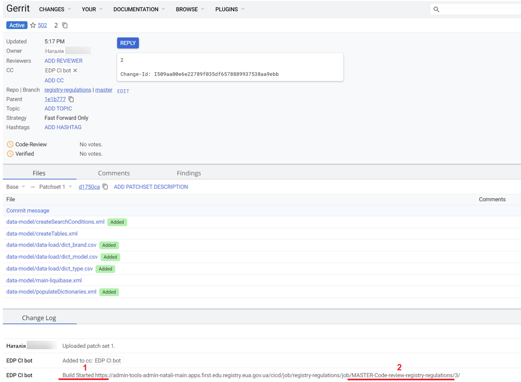Open data-model/createTables.xml file
The image size is (521, 382).
(42, 234)
